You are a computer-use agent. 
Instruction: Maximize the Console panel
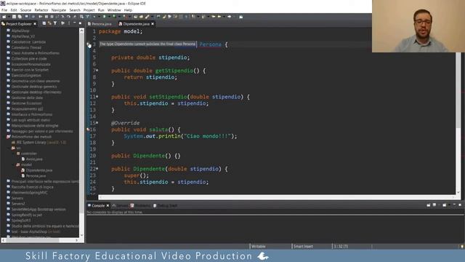point(460,205)
